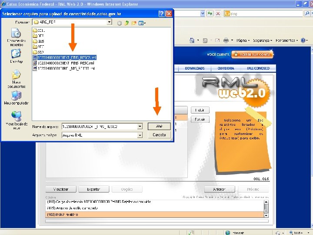Screen dimensions: 313x235
Task: Select highlighted console row (403) Incluir relatório
Action: 155,215
